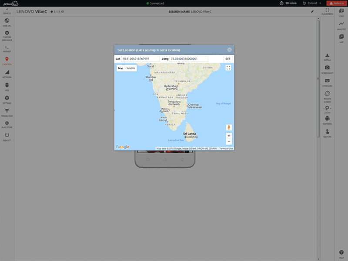Click the SET button
348x261 pixels.
228,59
